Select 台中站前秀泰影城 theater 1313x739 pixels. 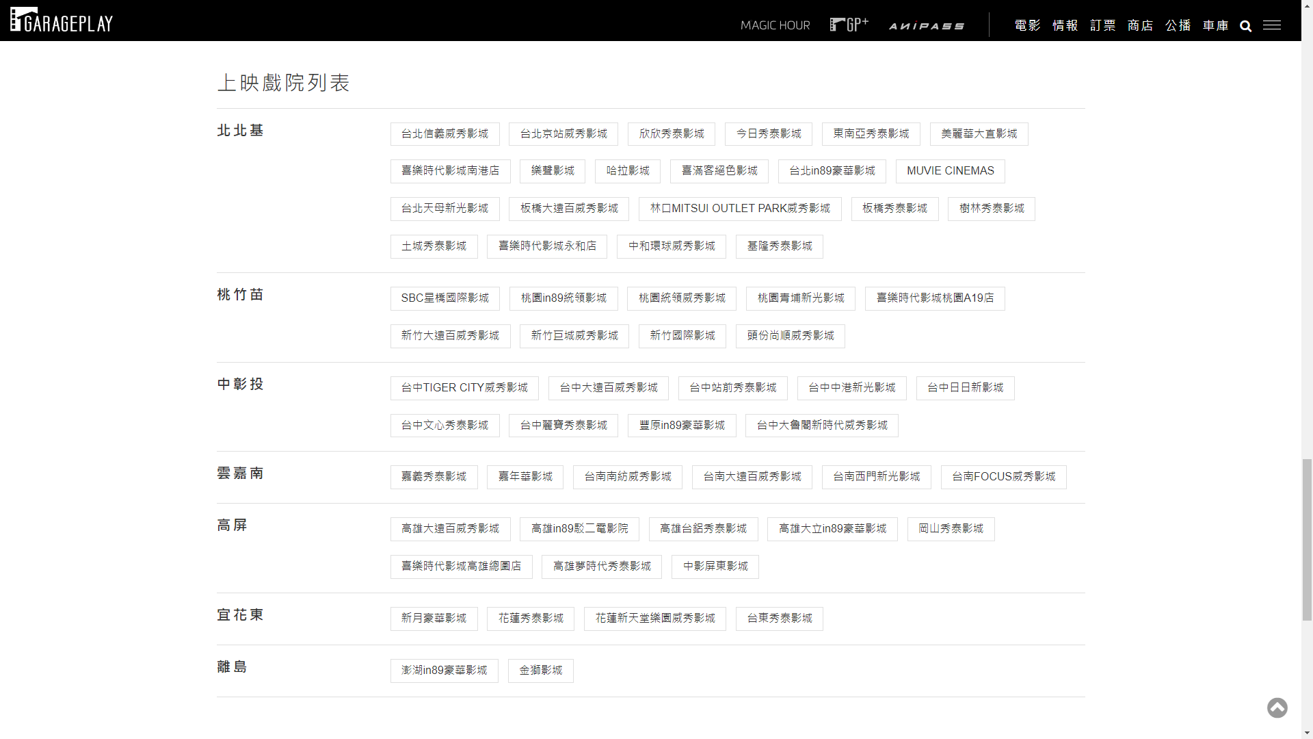tap(733, 388)
